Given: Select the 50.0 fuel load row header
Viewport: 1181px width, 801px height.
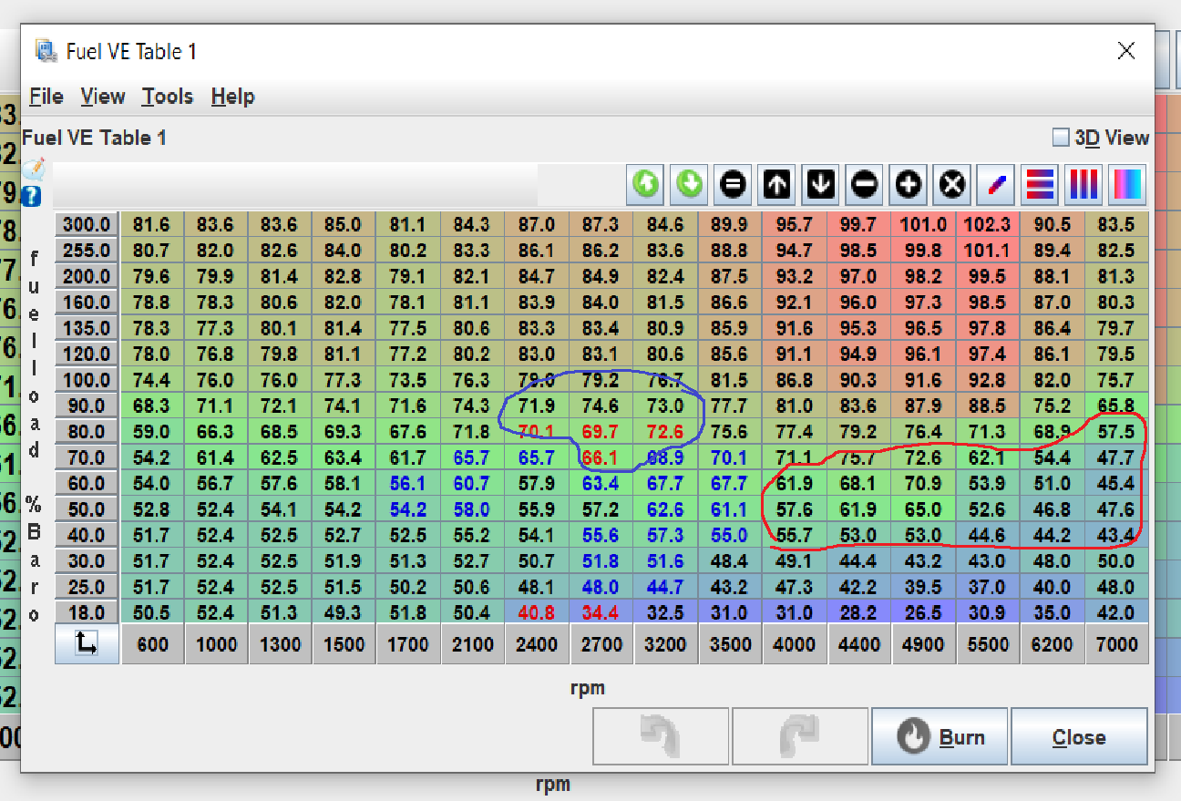Looking at the screenshot, I should (x=87, y=509).
